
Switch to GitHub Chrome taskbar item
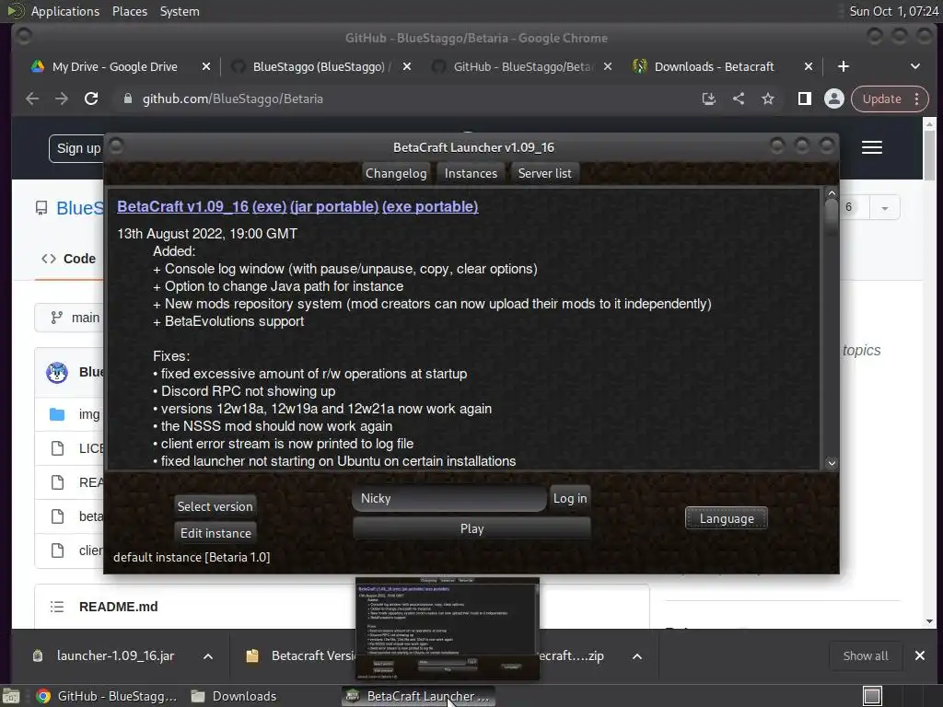click(x=107, y=696)
